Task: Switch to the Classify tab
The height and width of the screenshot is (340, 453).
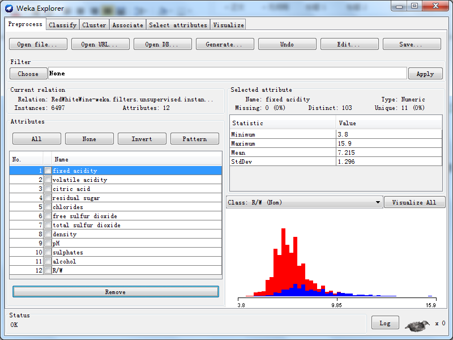Action: point(63,25)
